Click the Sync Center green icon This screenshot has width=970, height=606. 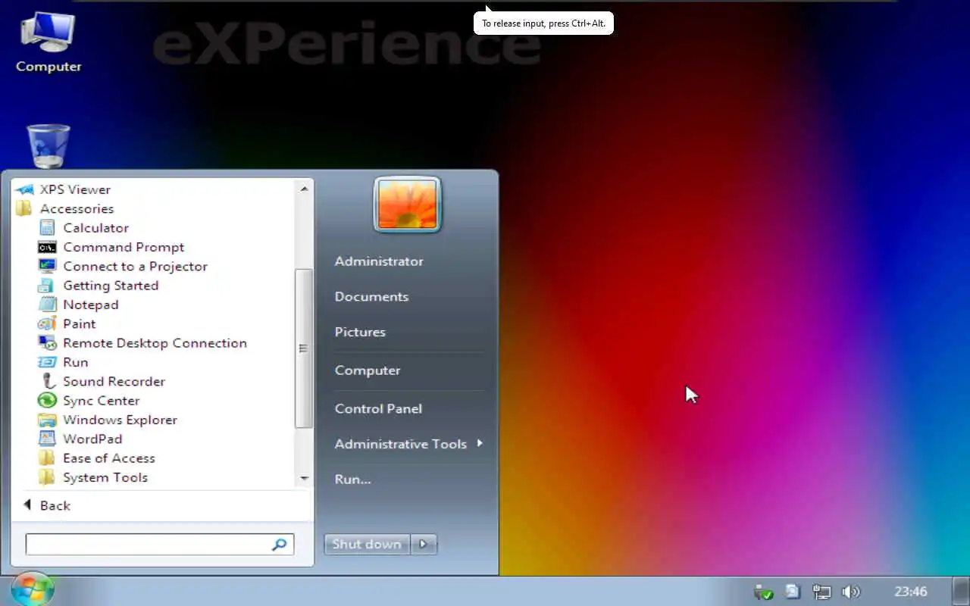pyautogui.click(x=47, y=400)
